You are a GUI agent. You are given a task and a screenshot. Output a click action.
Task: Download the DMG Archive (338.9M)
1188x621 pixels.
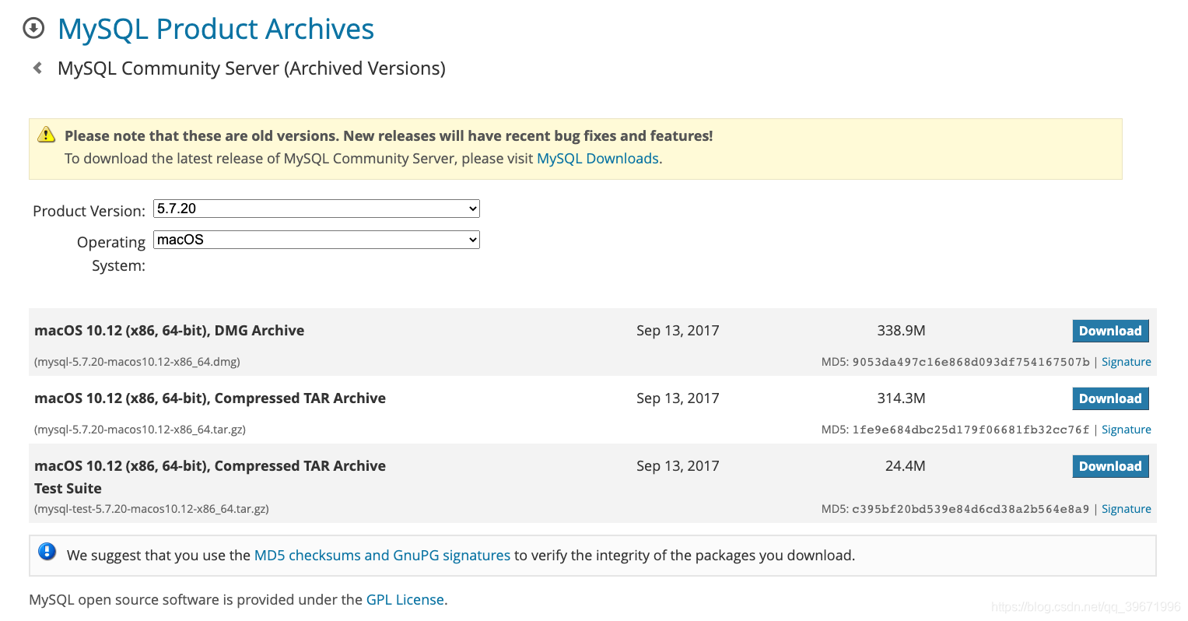(x=1110, y=331)
